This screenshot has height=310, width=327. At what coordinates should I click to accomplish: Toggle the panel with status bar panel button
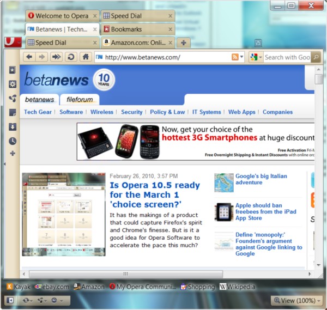pos(10,300)
